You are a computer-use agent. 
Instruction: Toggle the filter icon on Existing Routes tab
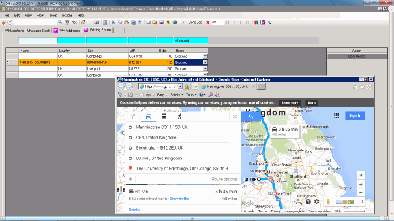[x=86, y=30]
